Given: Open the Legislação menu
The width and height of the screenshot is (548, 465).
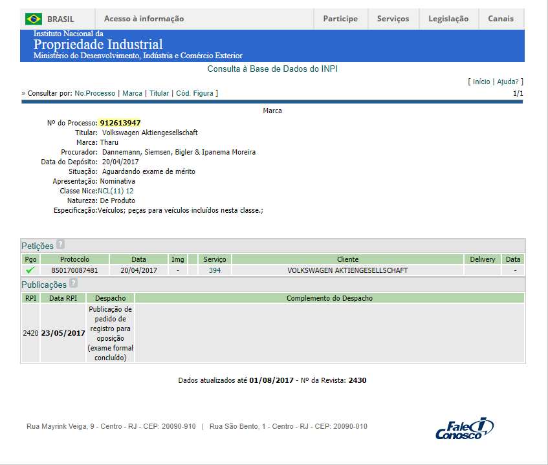Looking at the screenshot, I should point(448,19).
